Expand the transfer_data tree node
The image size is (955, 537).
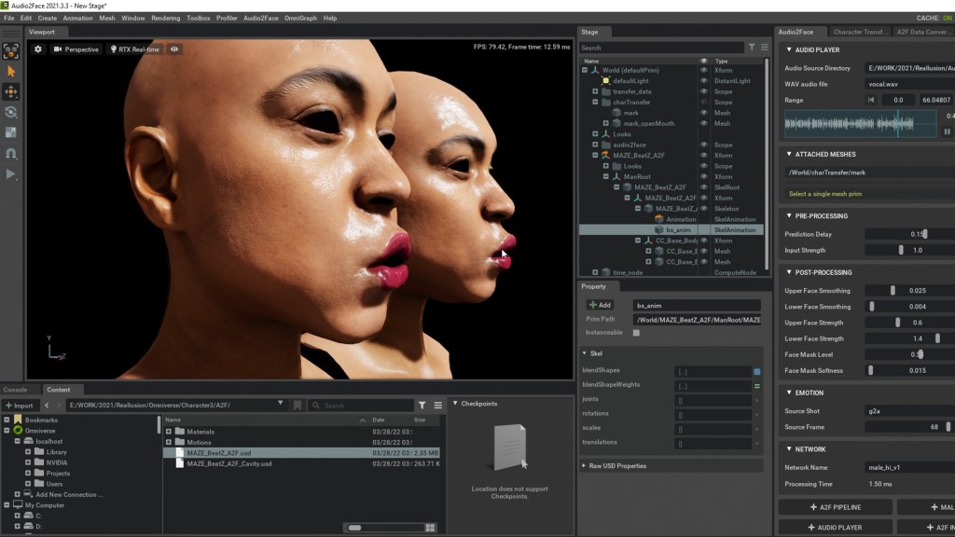595,91
